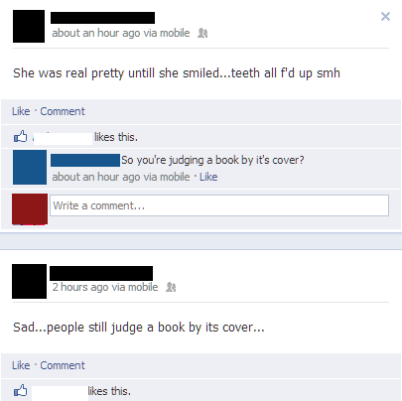The height and width of the screenshot is (401, 402).
Task: Like the 'judging a book' comment
Action: click(208, 177)
